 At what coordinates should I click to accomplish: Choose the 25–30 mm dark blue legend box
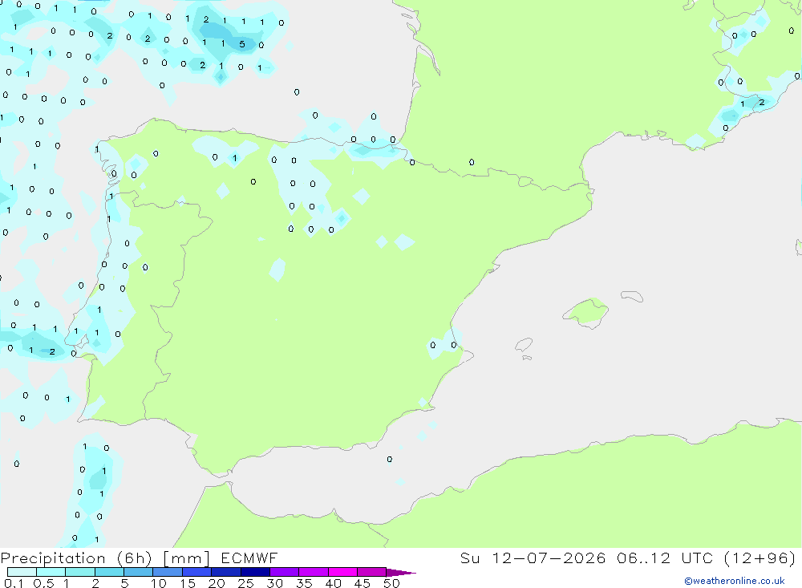point(255,572)
